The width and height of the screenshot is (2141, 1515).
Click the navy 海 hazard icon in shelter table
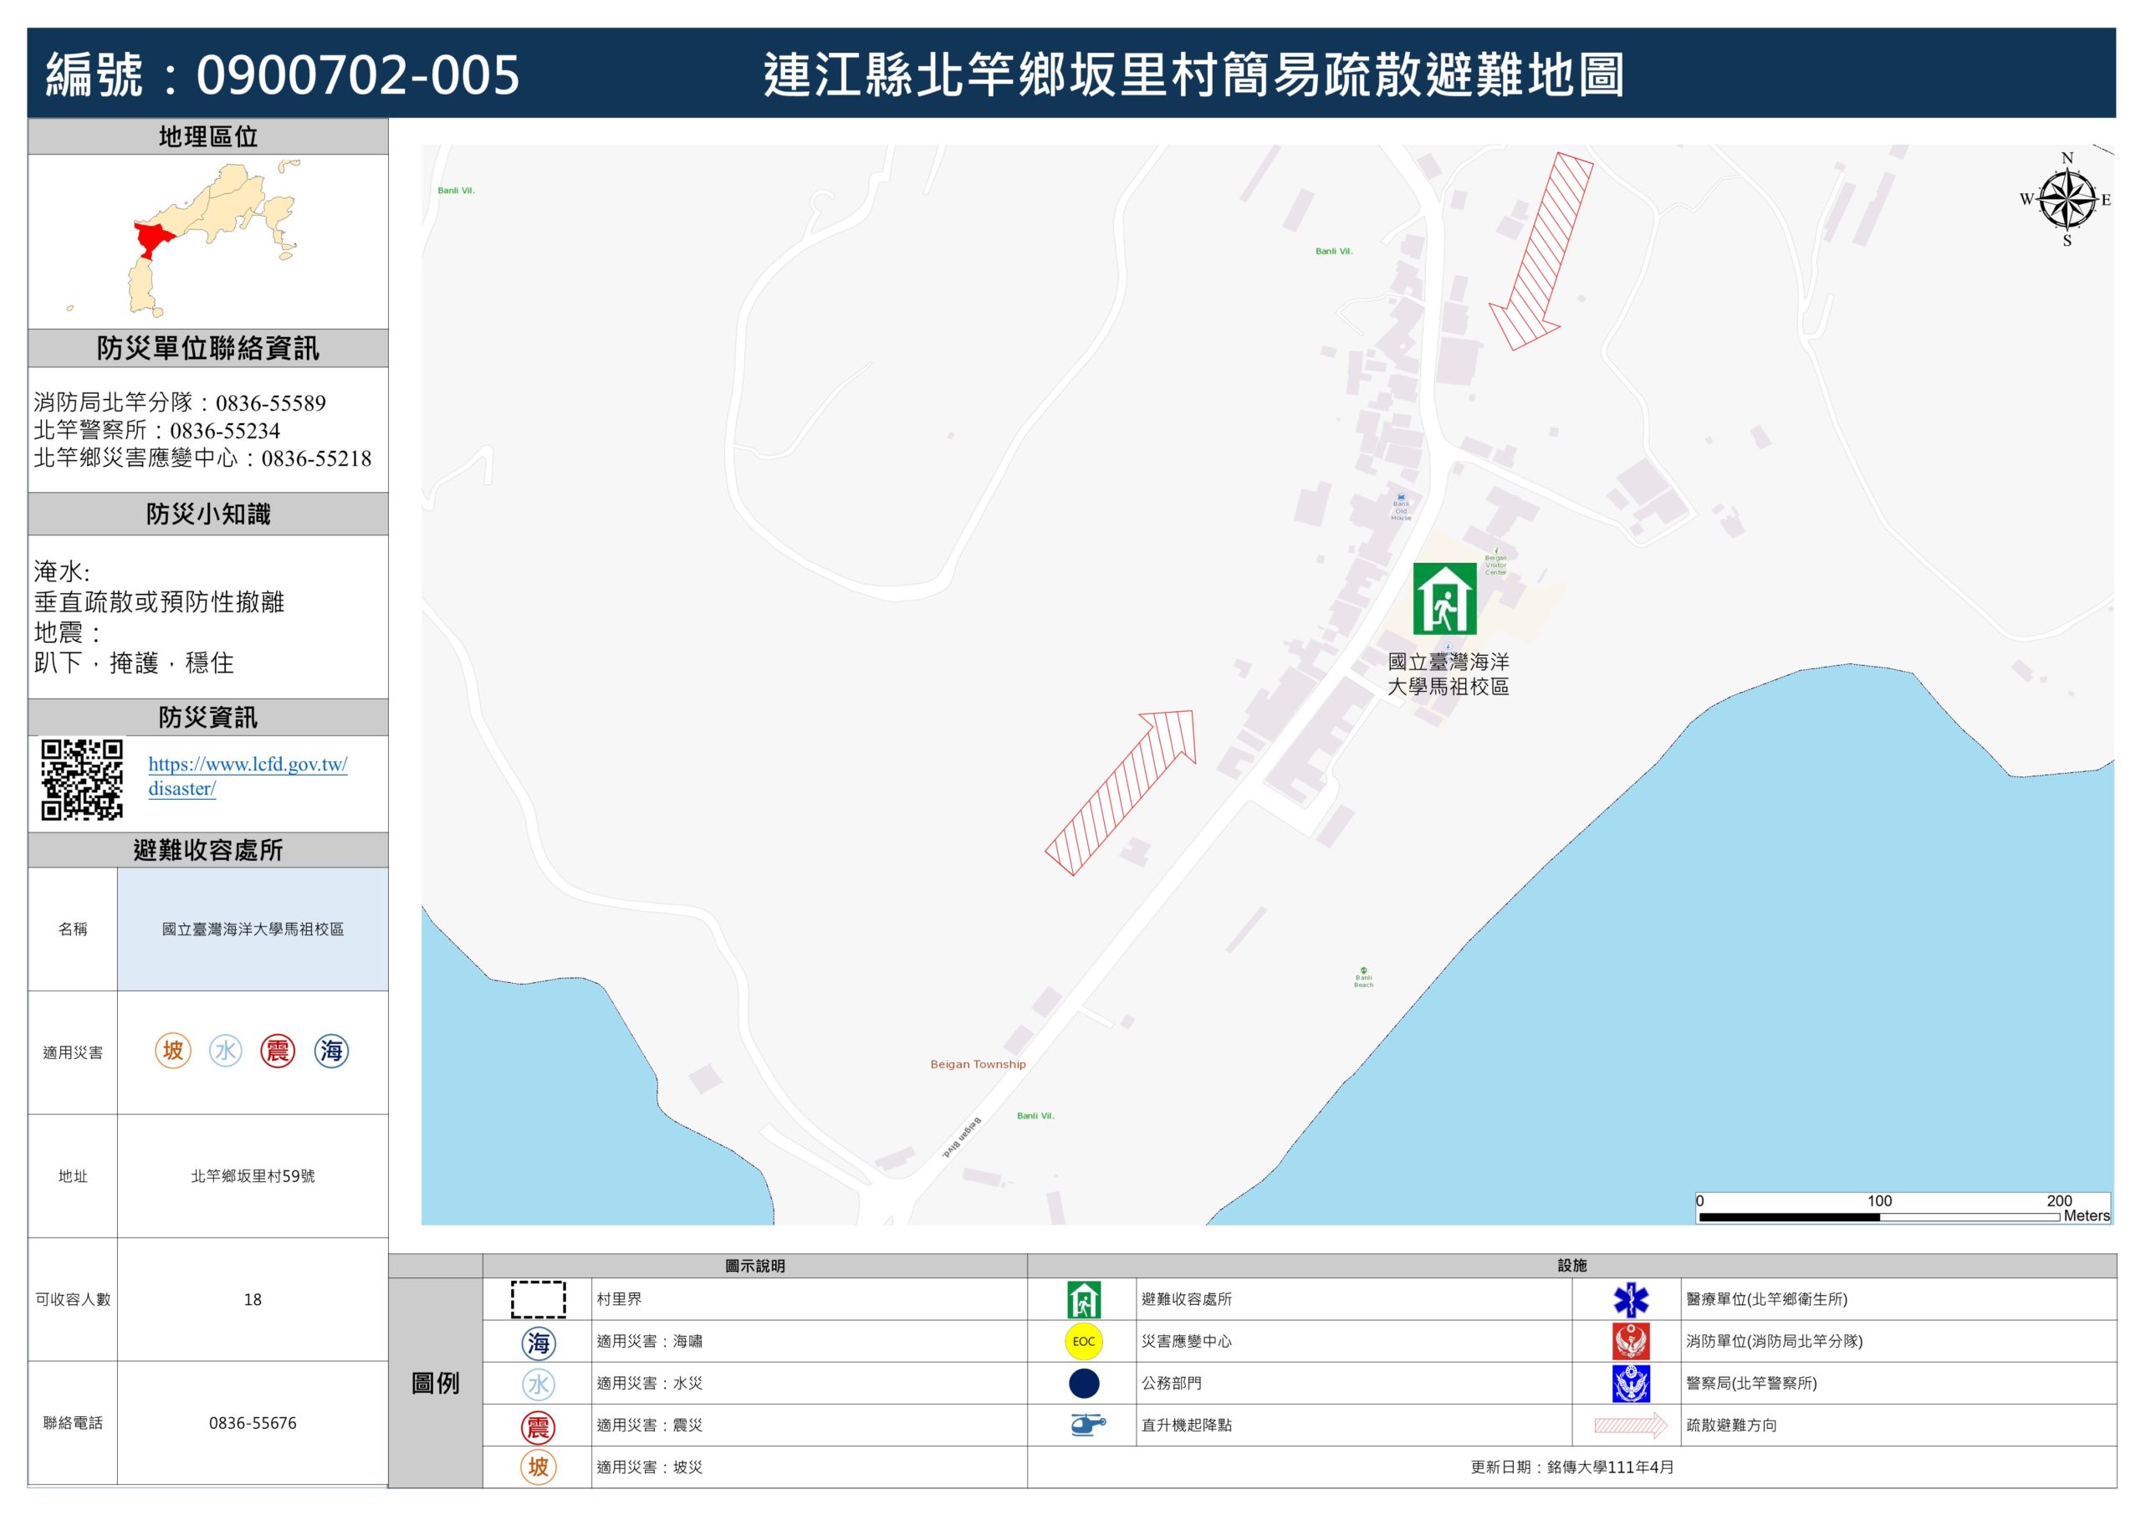tap(331, 1051)
